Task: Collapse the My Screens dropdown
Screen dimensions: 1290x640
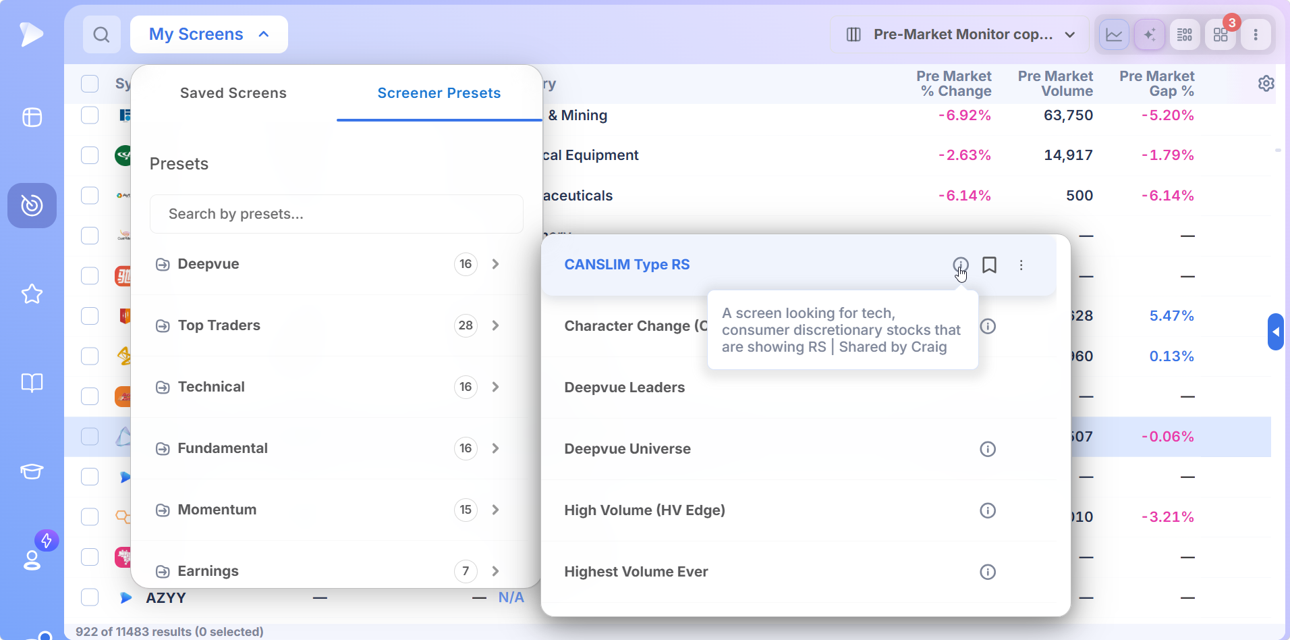Action: tap(209, 34)
